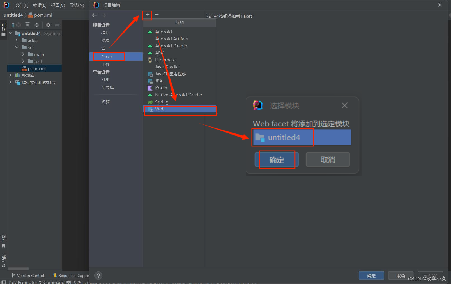The image size is (451, 284).
Task: Cancel the Choose Module dialog with 取消
Action: coord(328,160)
